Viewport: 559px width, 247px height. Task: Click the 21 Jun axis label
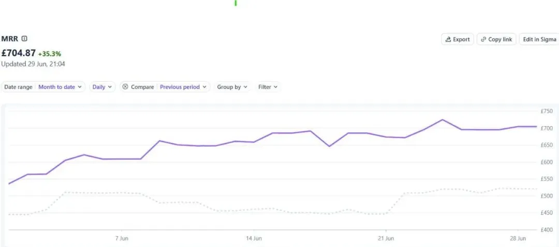(386, 238)
